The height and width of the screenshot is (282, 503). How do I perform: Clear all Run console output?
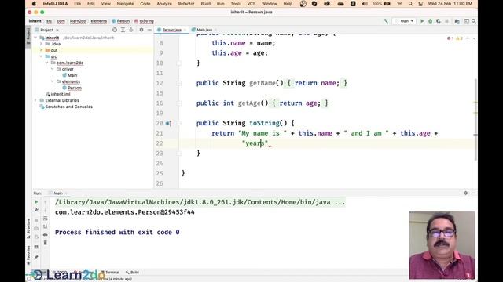tap(46, 243)
